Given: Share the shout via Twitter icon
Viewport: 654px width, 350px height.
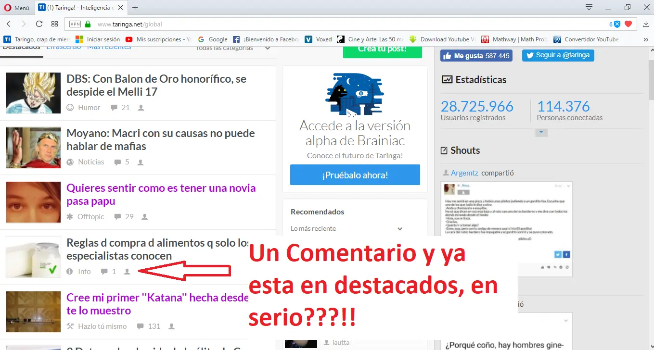Looking at the screenshot, I should (x=558, y=255).
